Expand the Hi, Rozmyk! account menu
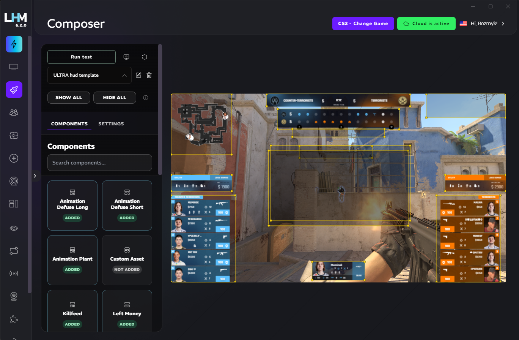519x340 pixels. [x=485, y=23]
